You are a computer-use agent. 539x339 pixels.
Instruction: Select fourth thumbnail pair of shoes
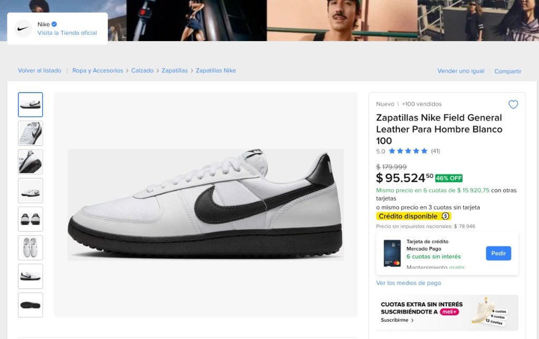click(30, 191)
